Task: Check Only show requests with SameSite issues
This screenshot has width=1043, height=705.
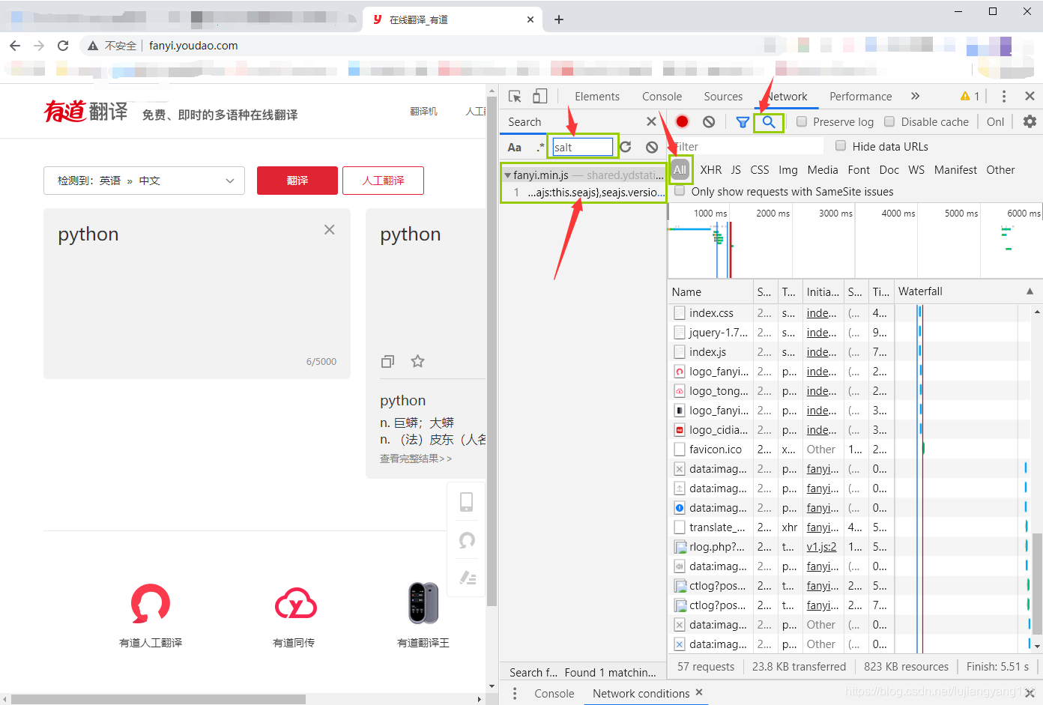Action: [x=680, y=191]
